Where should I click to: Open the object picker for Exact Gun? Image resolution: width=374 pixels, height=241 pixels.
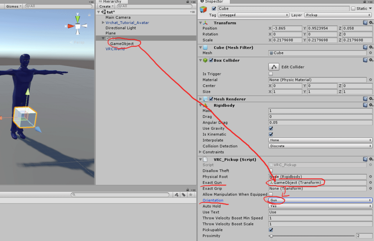[370, 183]
